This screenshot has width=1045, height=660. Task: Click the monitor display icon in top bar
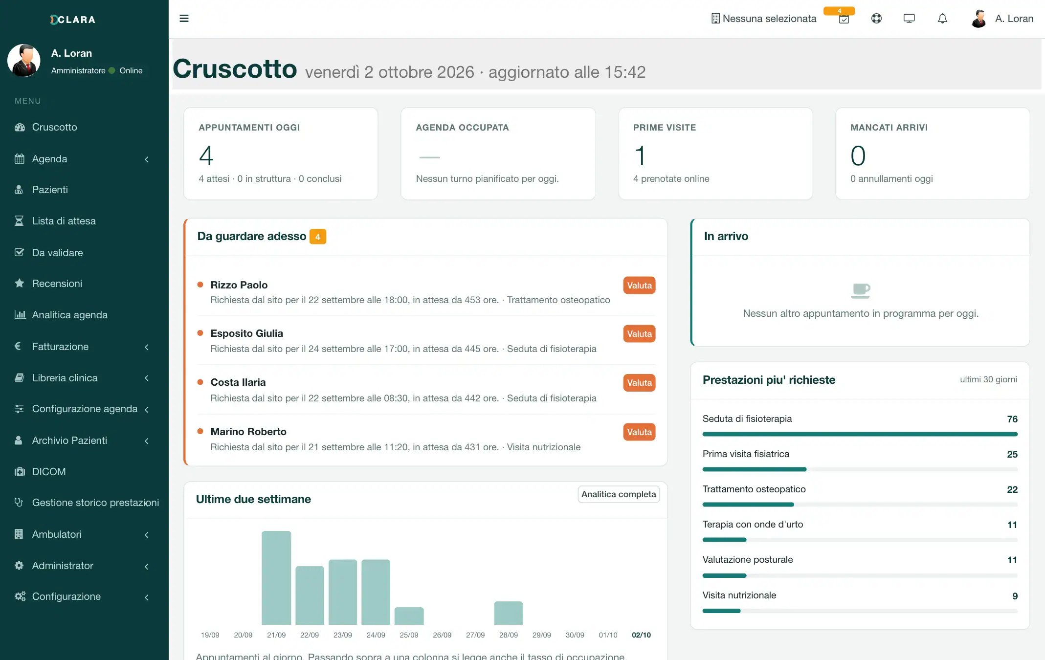[909, 19]
